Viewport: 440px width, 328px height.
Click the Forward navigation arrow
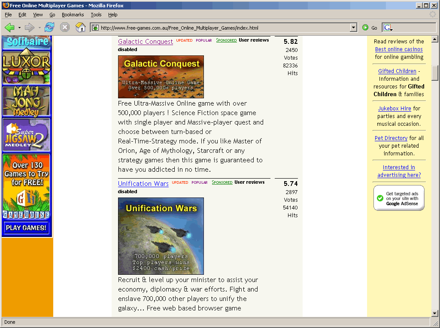pyautogui.click(x=29, y=27)
